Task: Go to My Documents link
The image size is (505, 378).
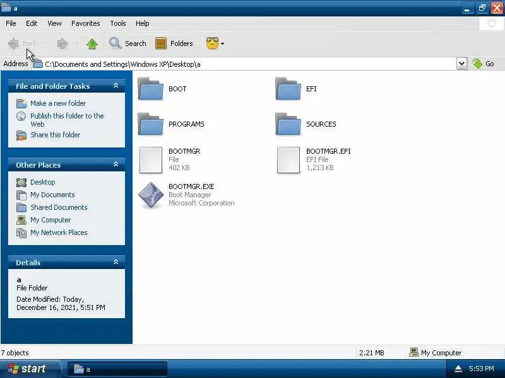Action: pos(52,195)
